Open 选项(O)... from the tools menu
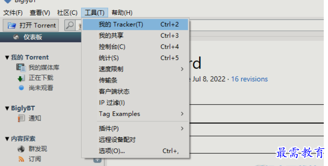The image size is (328, 166). click(135, 151)
